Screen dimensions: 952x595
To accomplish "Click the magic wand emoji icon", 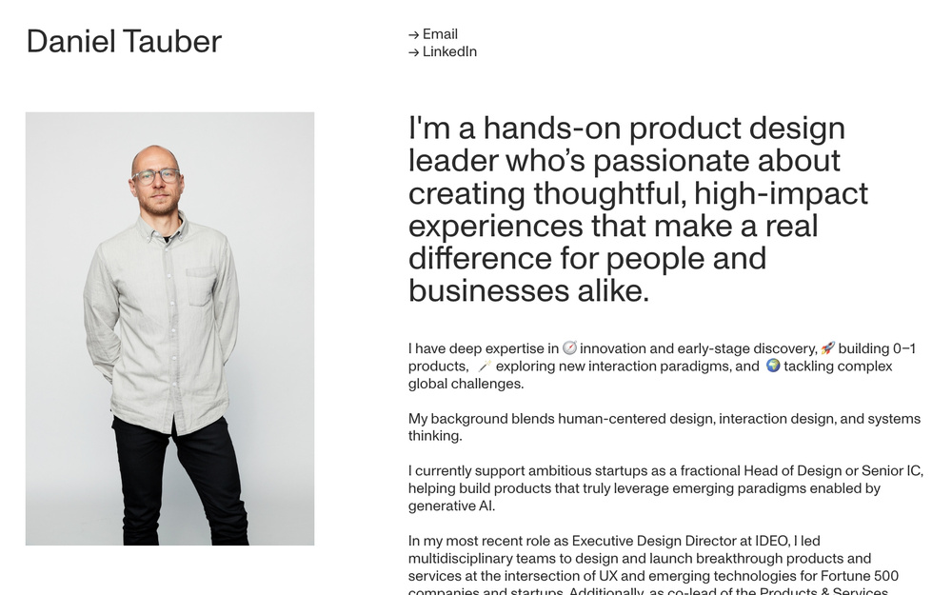I will point(485,366).
